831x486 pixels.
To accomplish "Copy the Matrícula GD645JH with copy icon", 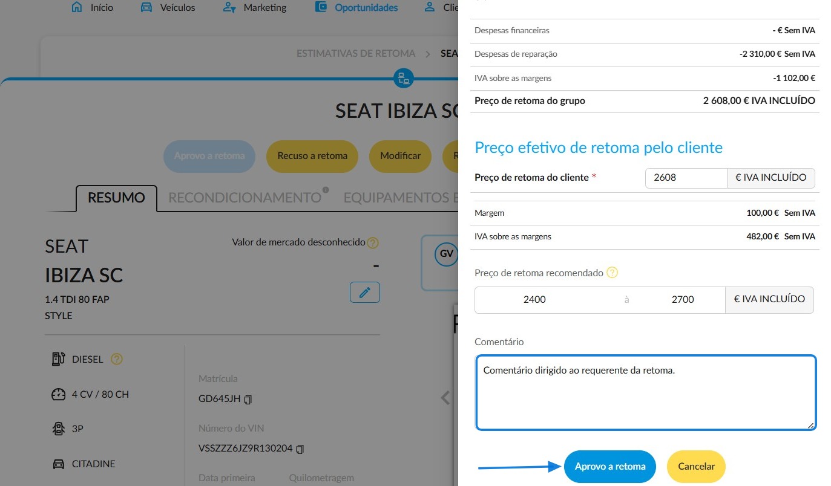I will [248, 400].
